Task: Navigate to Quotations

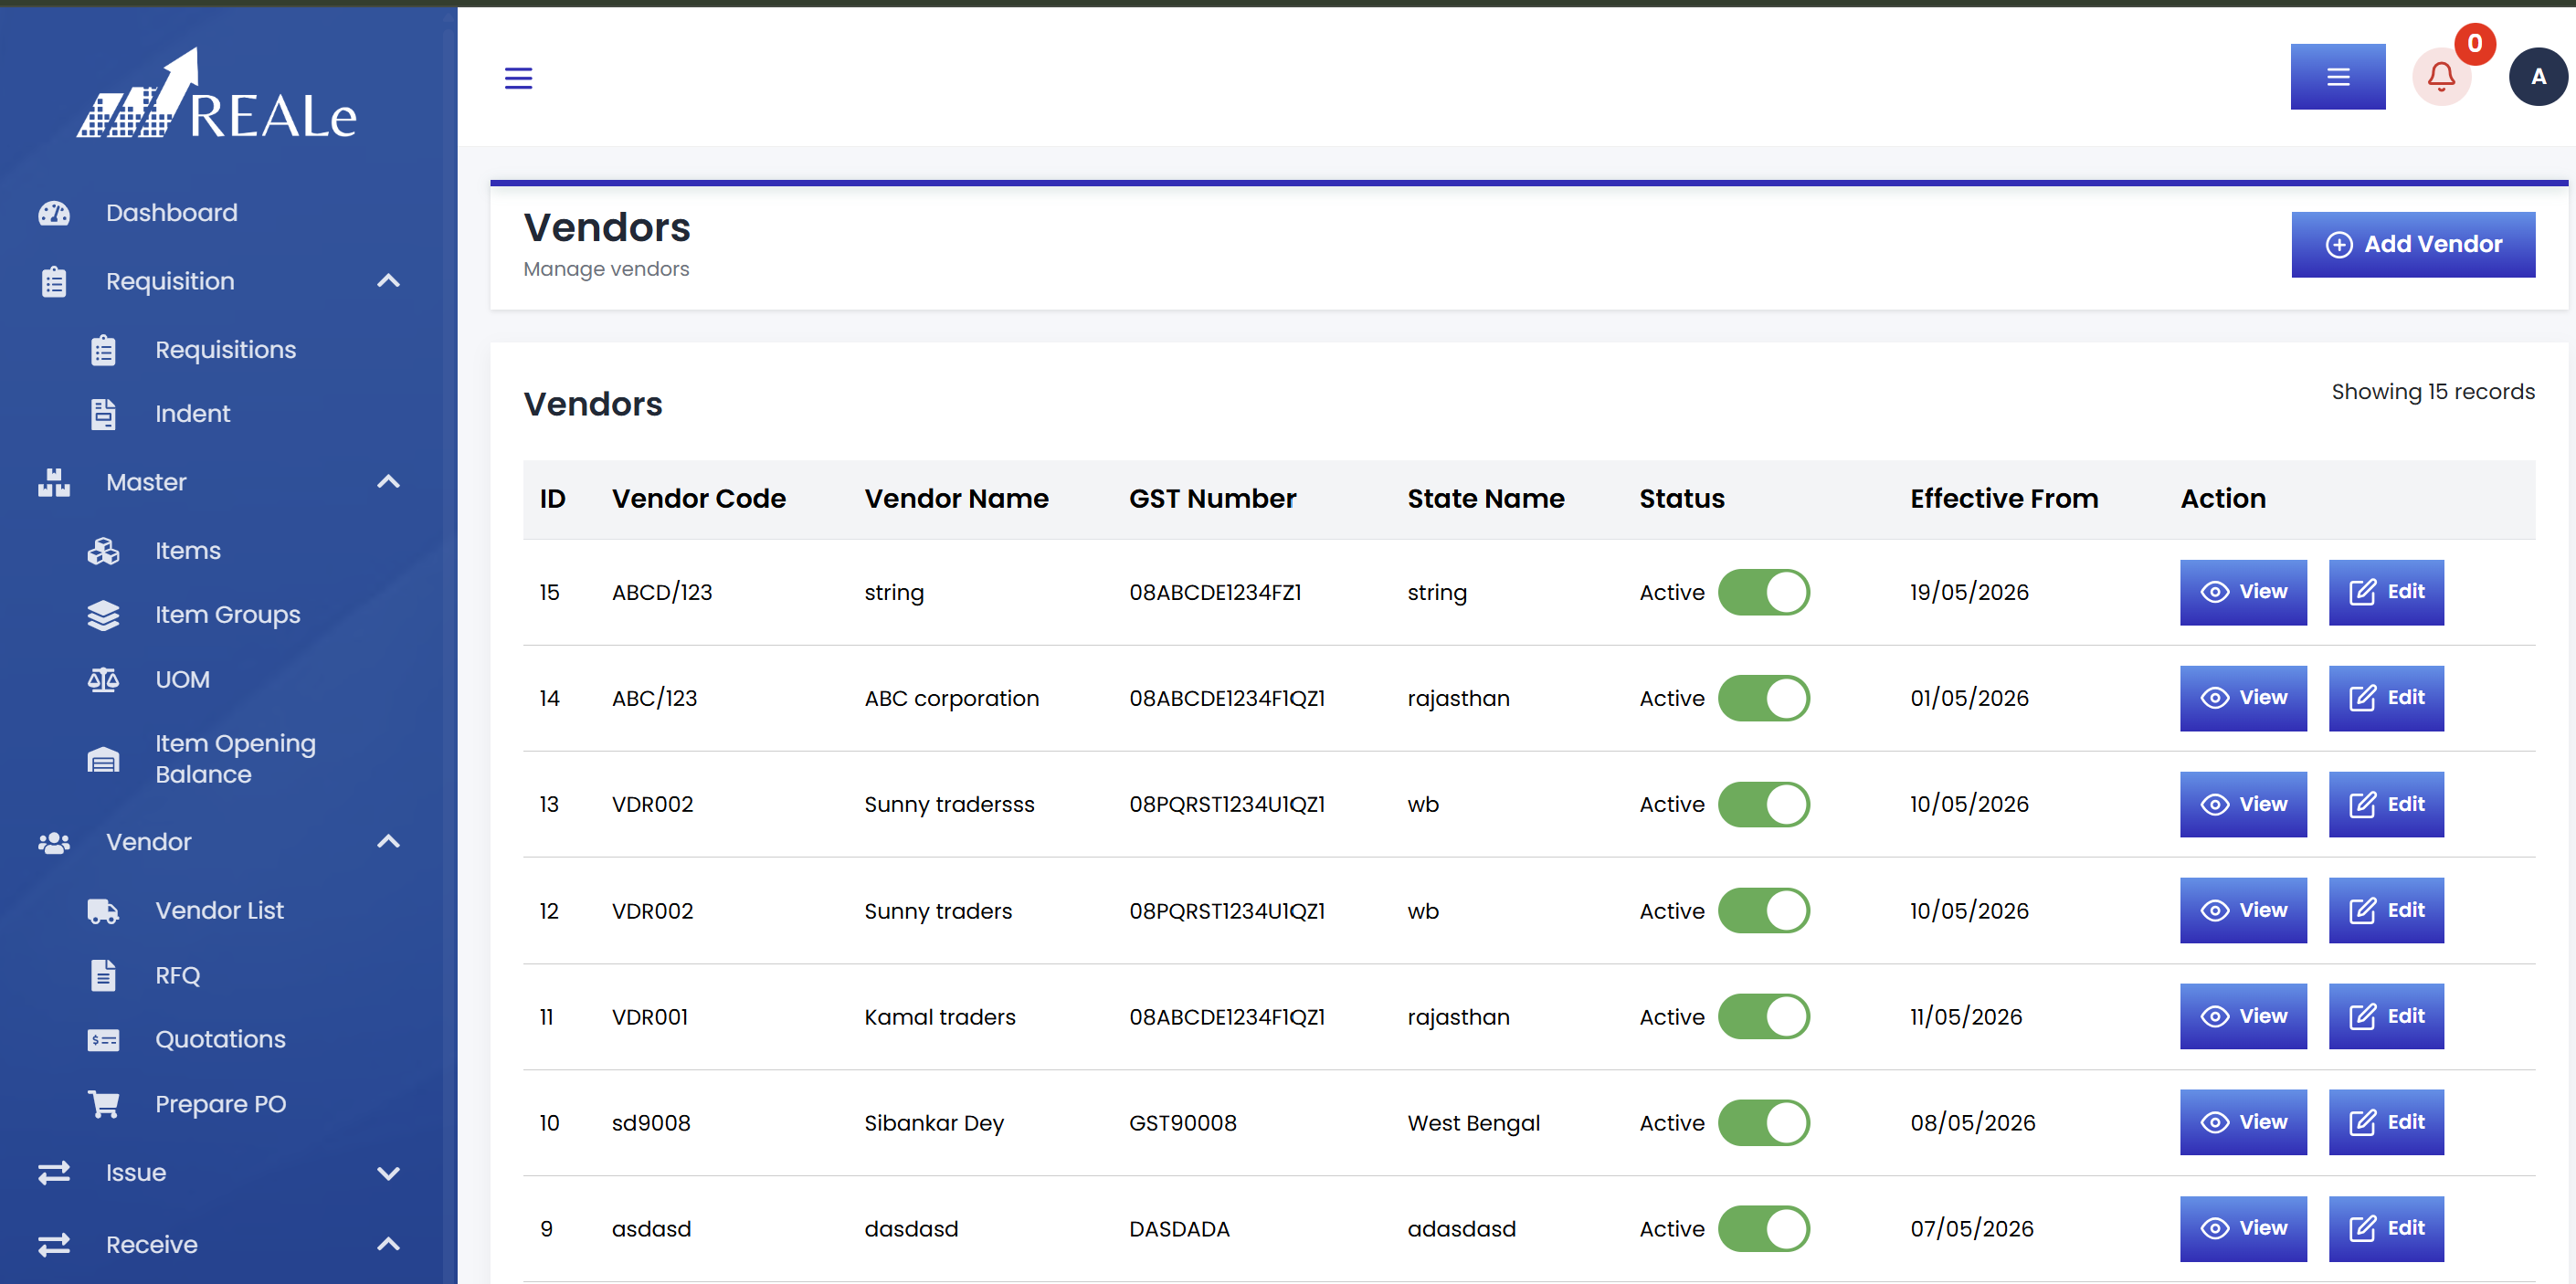Action: tap(220, 1040)
